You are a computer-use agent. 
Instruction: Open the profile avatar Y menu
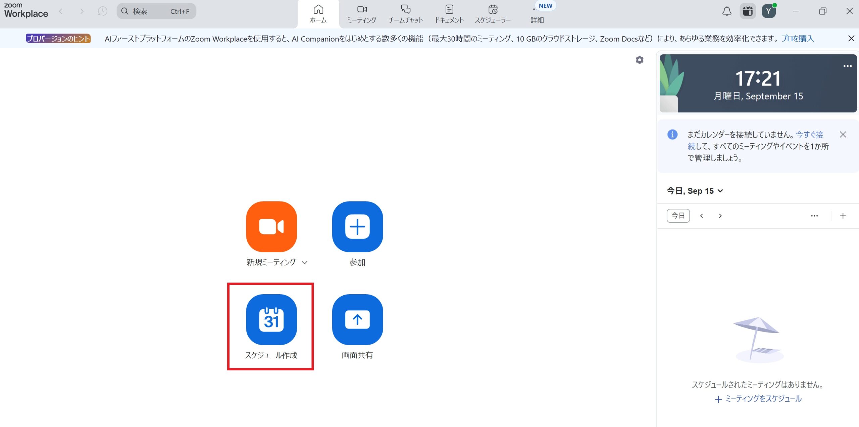768,11
